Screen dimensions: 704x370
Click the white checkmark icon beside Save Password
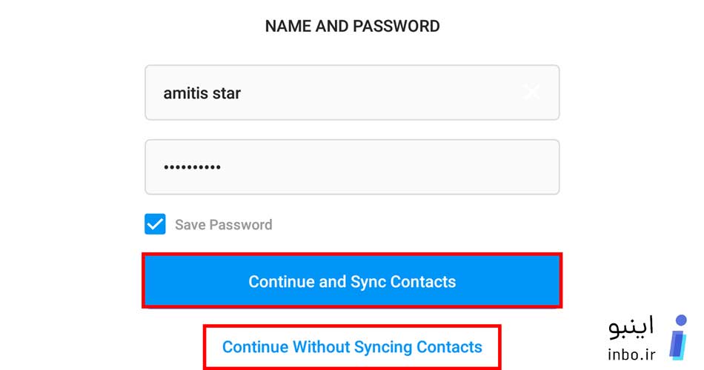click(x=155, y=223)
